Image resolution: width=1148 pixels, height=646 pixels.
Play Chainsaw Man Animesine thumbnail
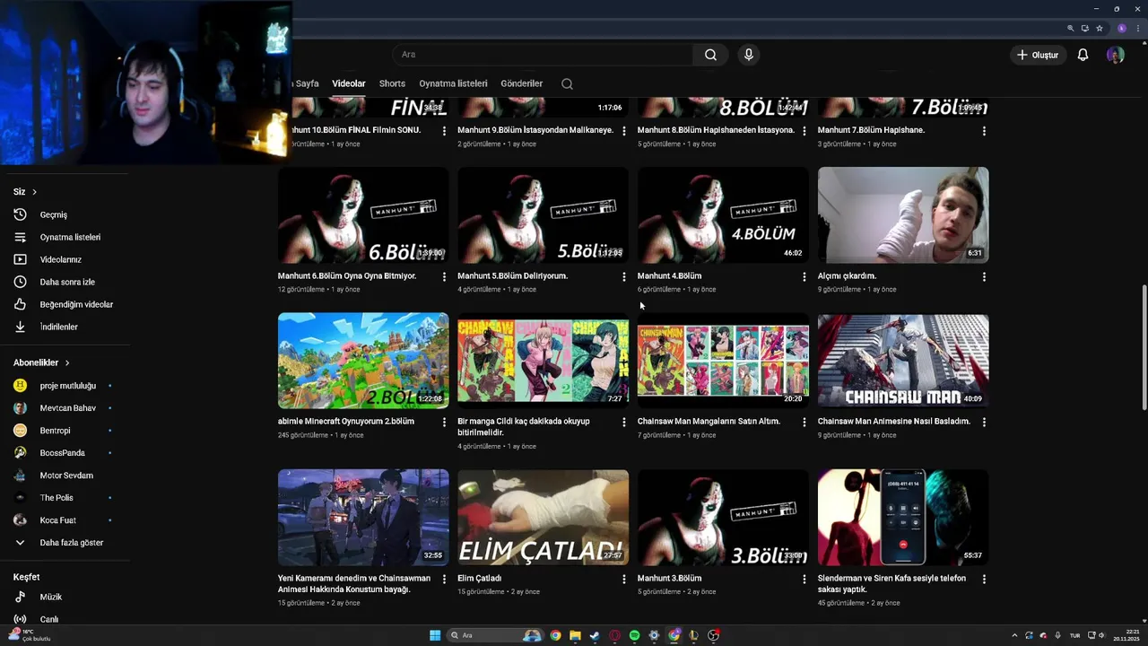903,361
